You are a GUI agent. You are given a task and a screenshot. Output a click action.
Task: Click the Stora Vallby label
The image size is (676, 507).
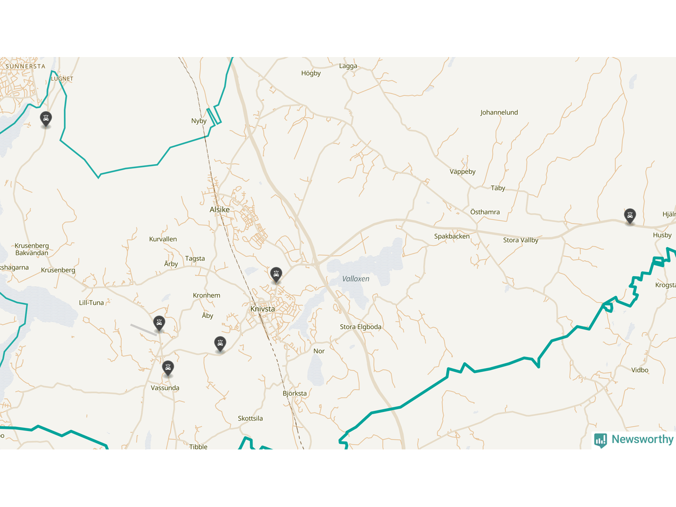521,240
